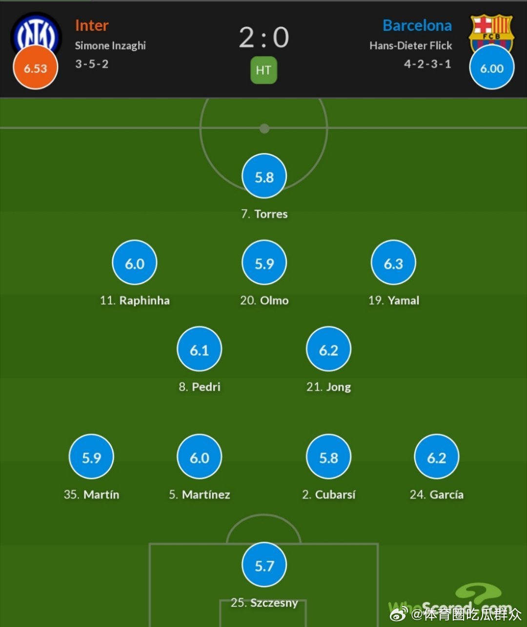527x627 pixels.
Task: Click the WhoScored.com watermark logo
Action: point(449,602)
